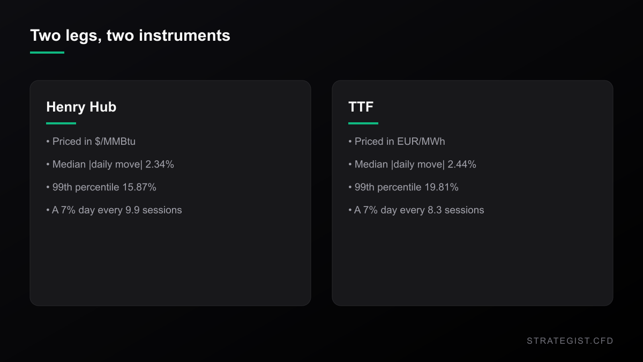Select the green accent bar under Henry Hub

[61, 123]
